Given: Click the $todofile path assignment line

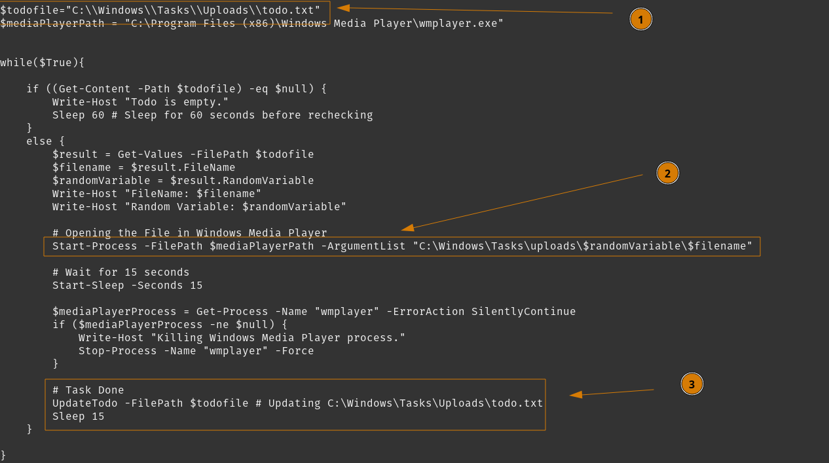Looking at the screenshot, I should point(160,10).
